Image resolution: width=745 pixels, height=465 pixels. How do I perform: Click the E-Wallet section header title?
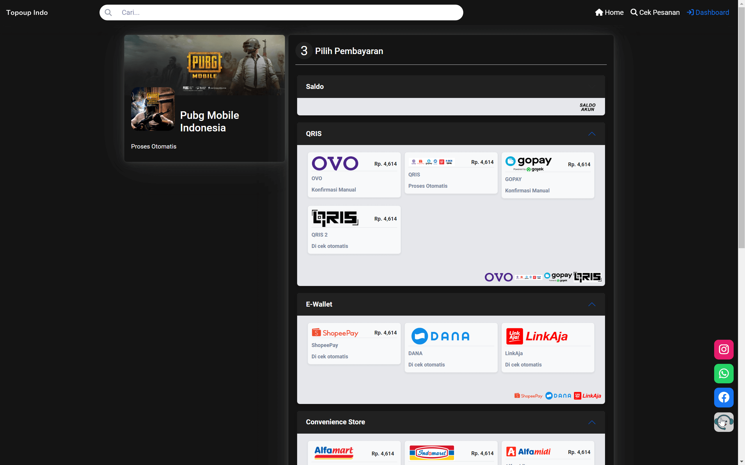[x=319, y=305]
